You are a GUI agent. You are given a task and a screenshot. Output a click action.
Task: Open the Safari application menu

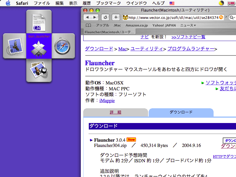click(x=22, y=3)
